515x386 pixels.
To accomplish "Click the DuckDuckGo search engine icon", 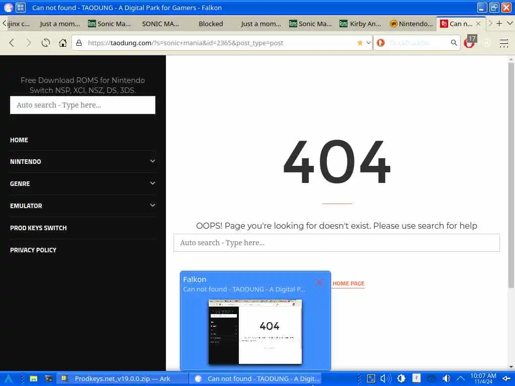I will [x=381, y=43].
